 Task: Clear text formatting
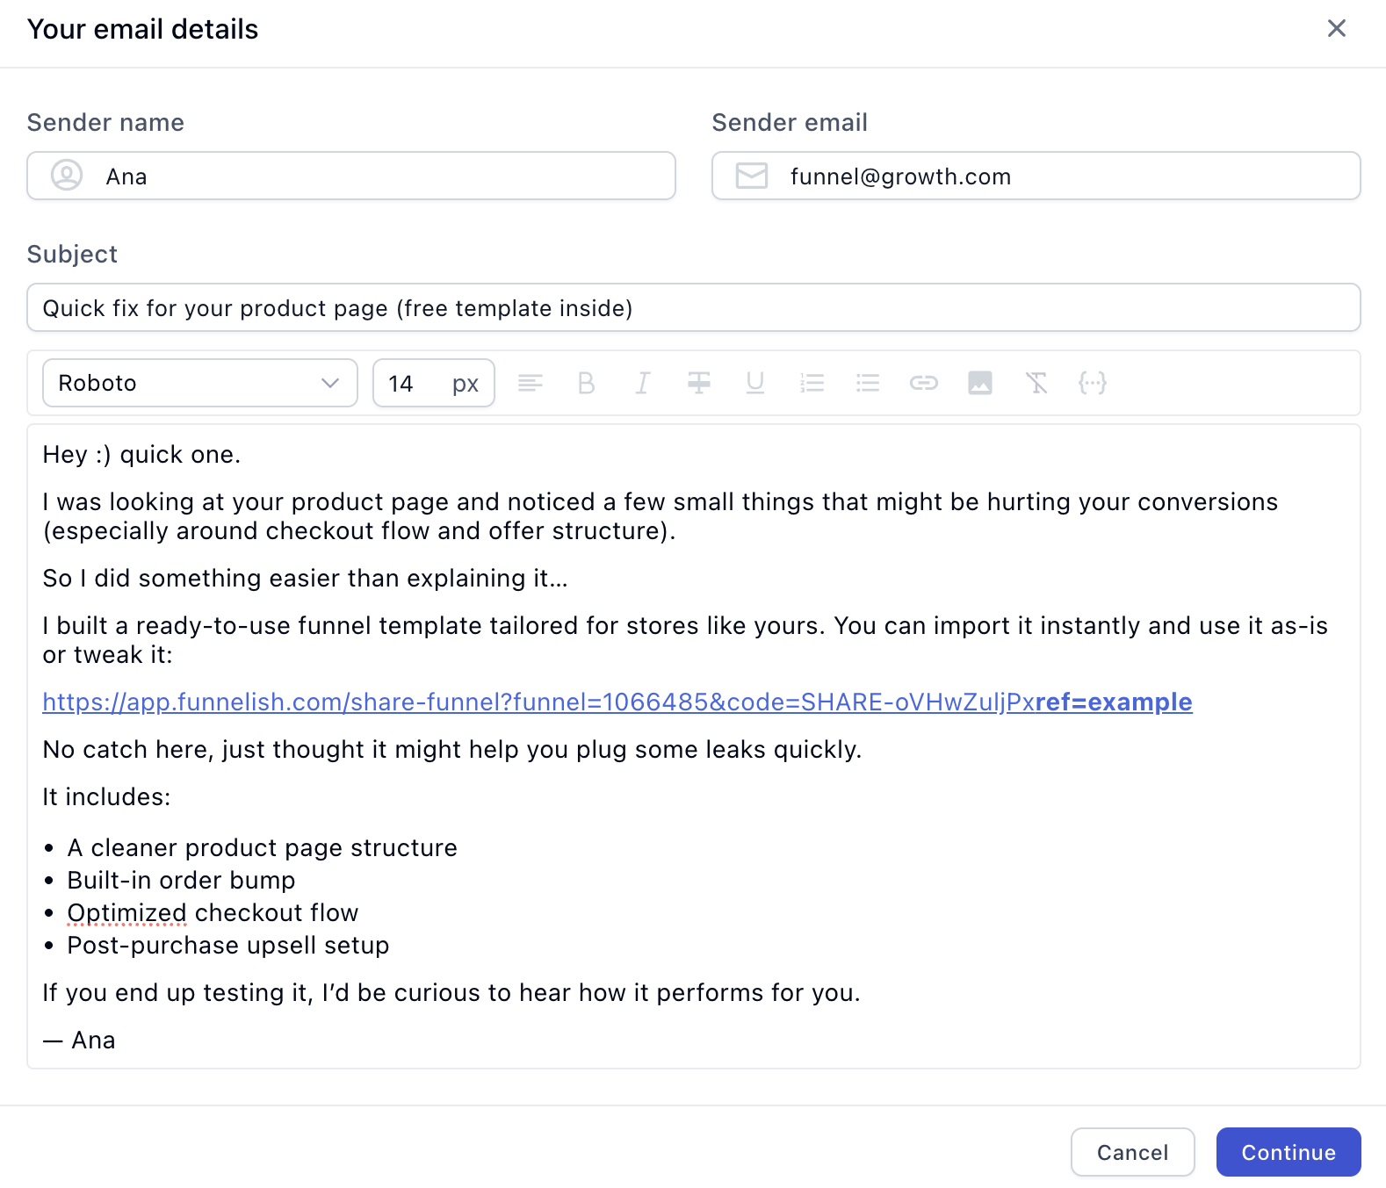(x=1036, y=383)
